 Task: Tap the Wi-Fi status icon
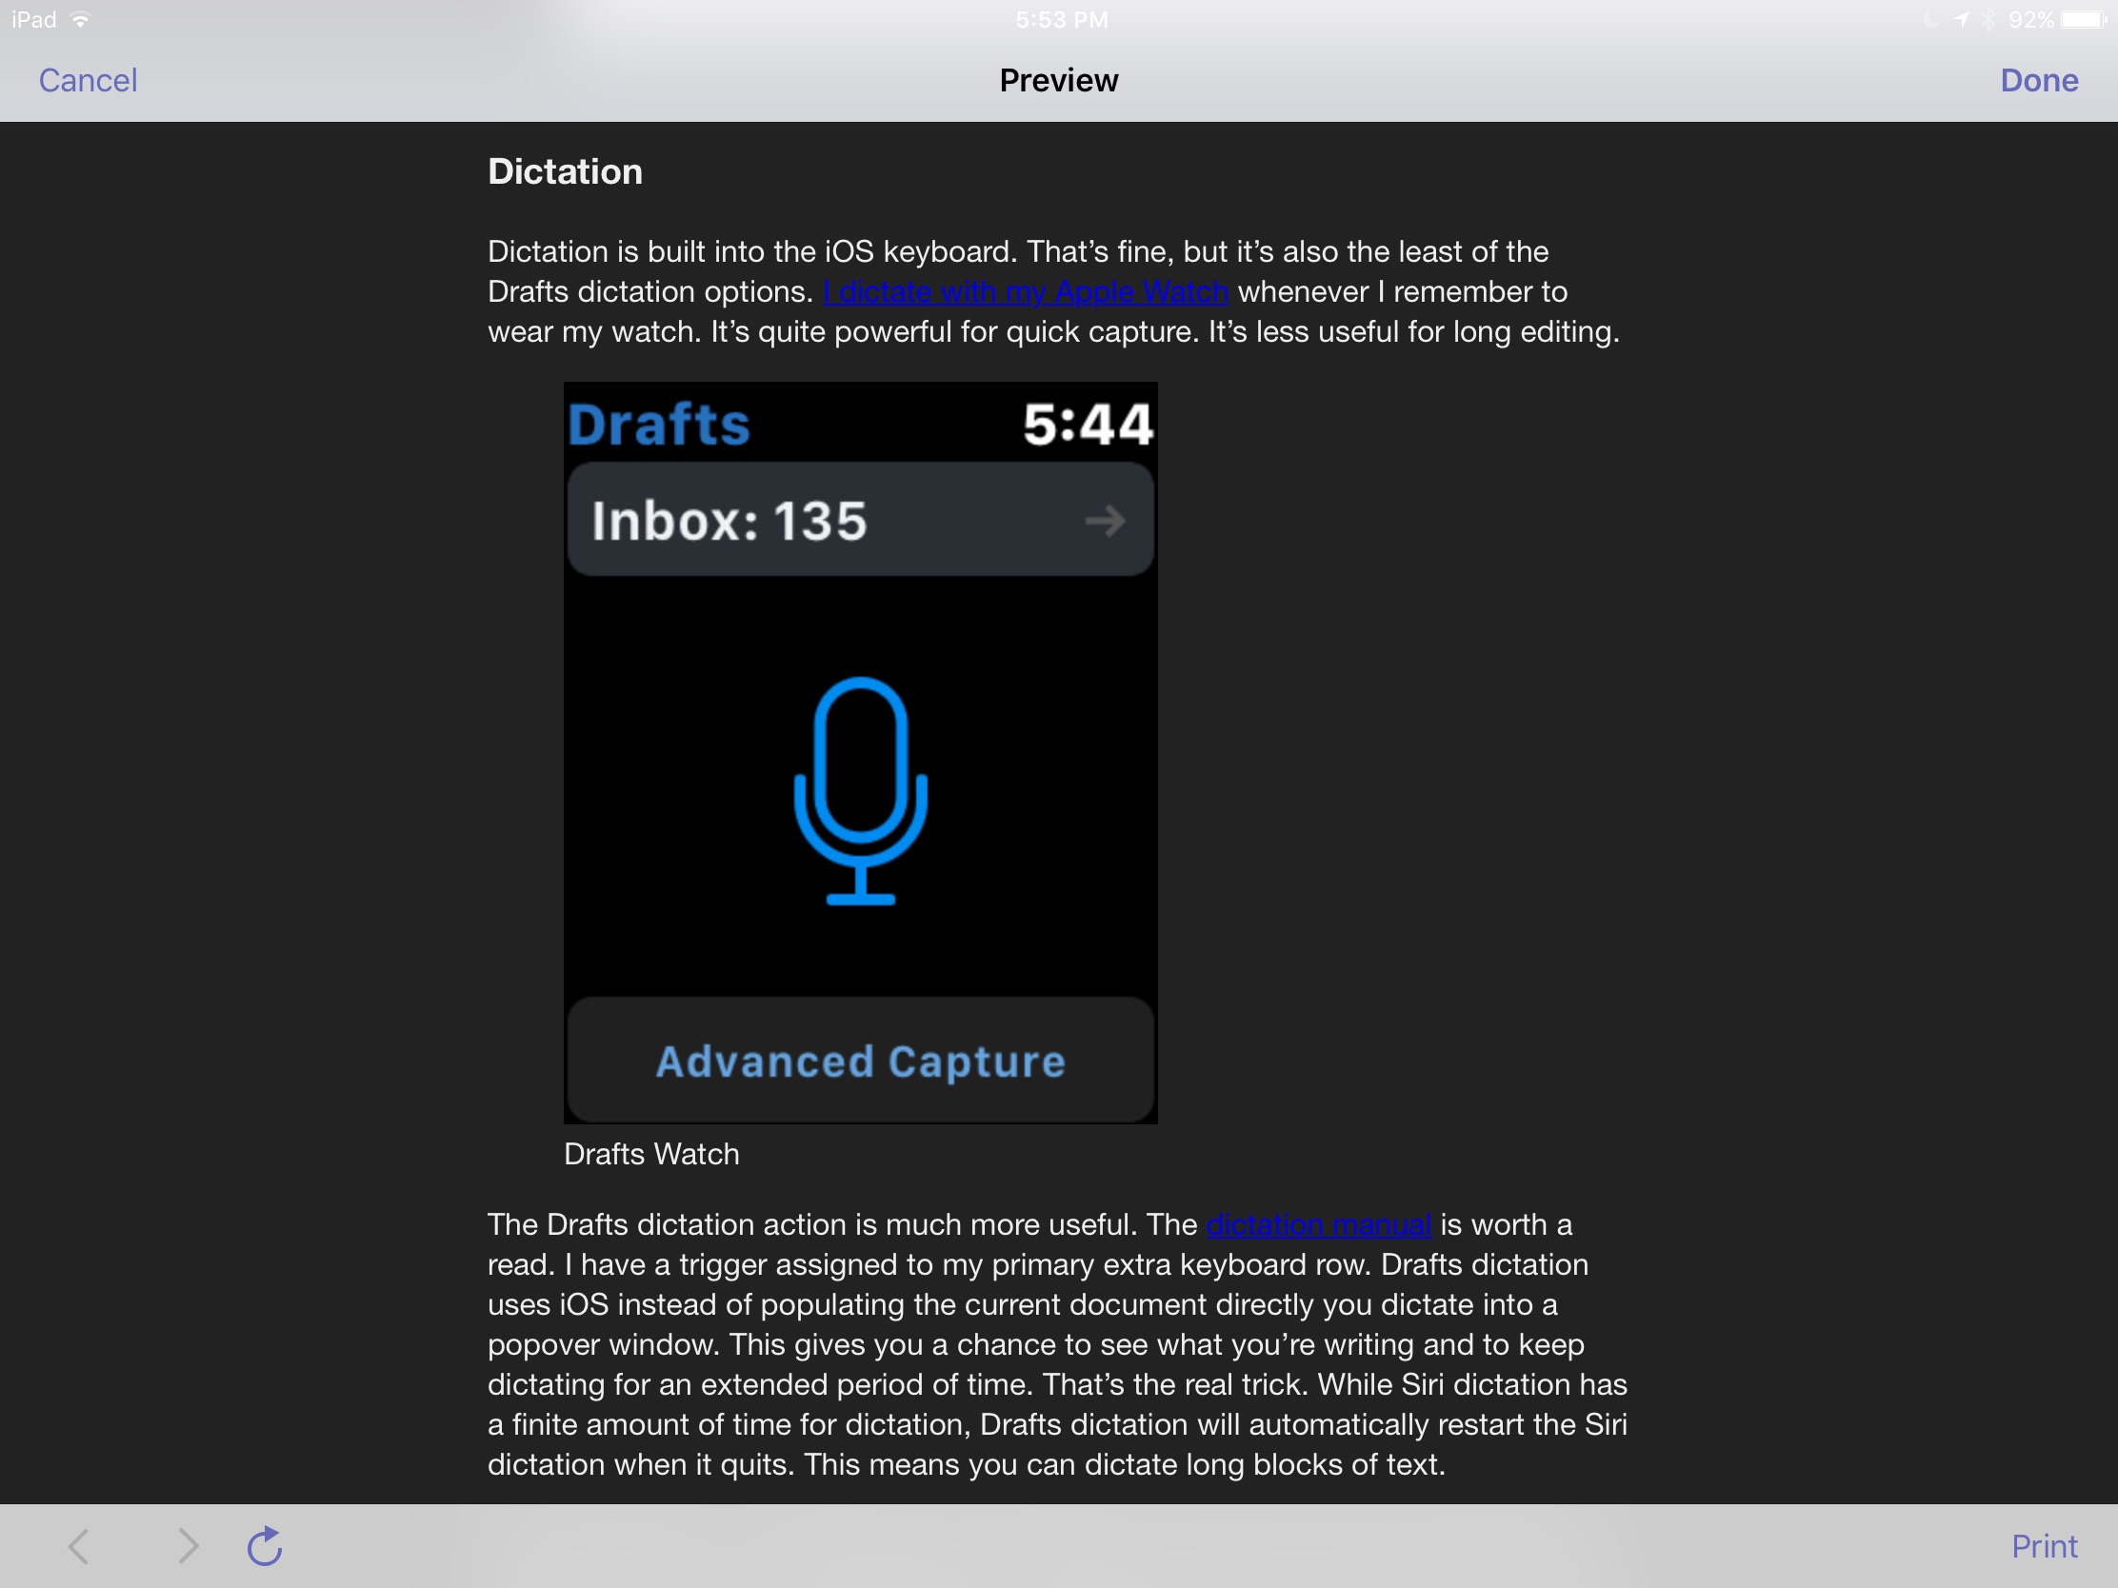point(80,20)
